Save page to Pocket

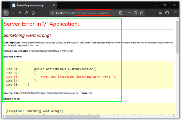point(135,13)
